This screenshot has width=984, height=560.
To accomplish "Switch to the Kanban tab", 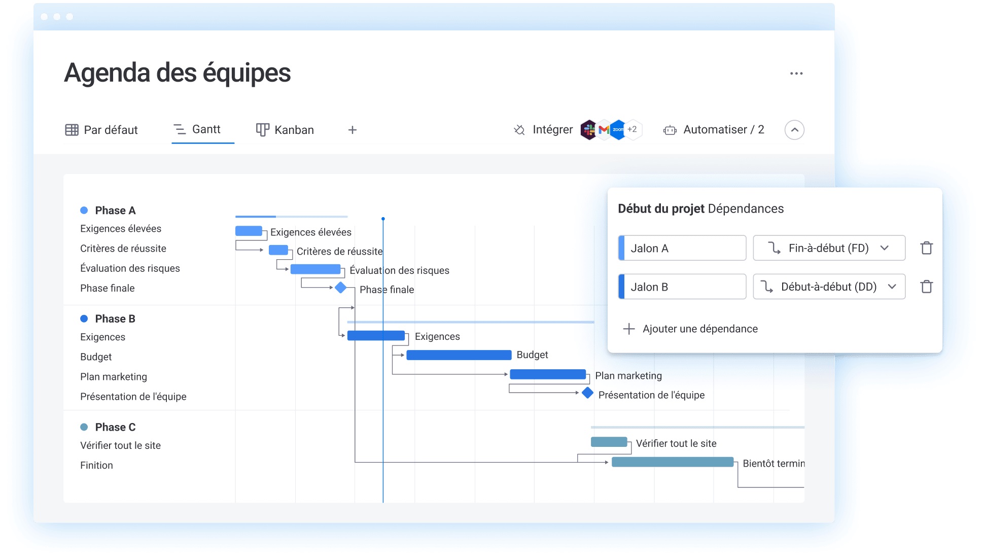I will 285,130.
